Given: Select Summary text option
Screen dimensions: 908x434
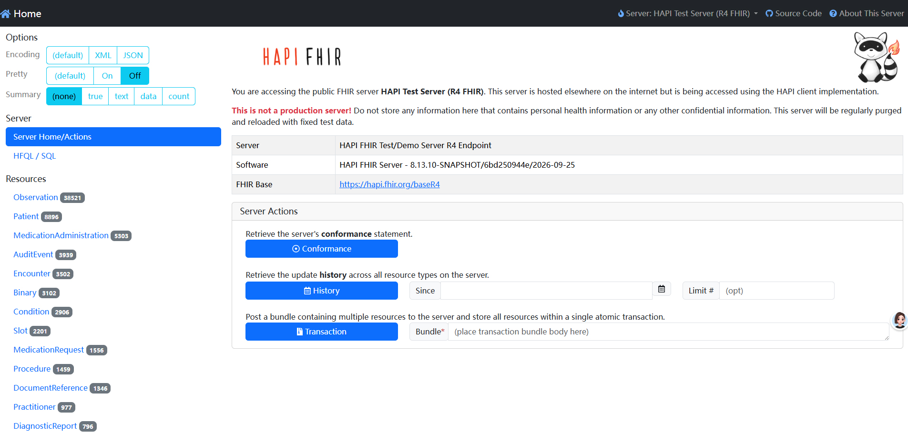Looking at the screenshot, I should point(122,96).
